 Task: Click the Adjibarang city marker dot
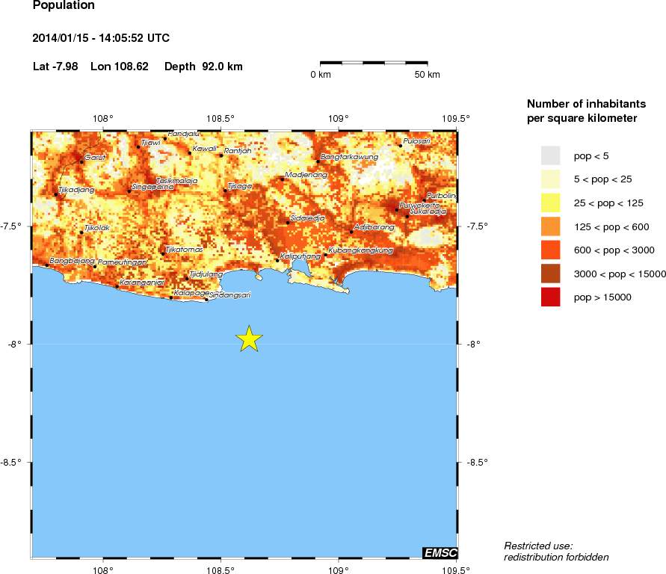(351, 232)
